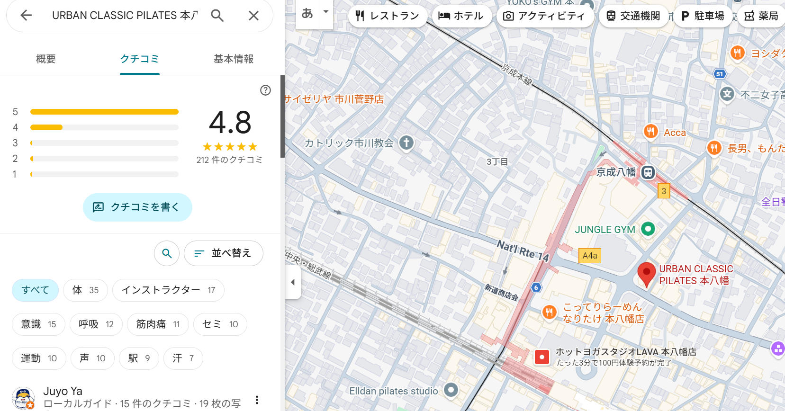This screenshot has width=785, height=411.
Task: Switch to the 基本情報 tab
Action: pyautogui.click(x=233, y=59)
